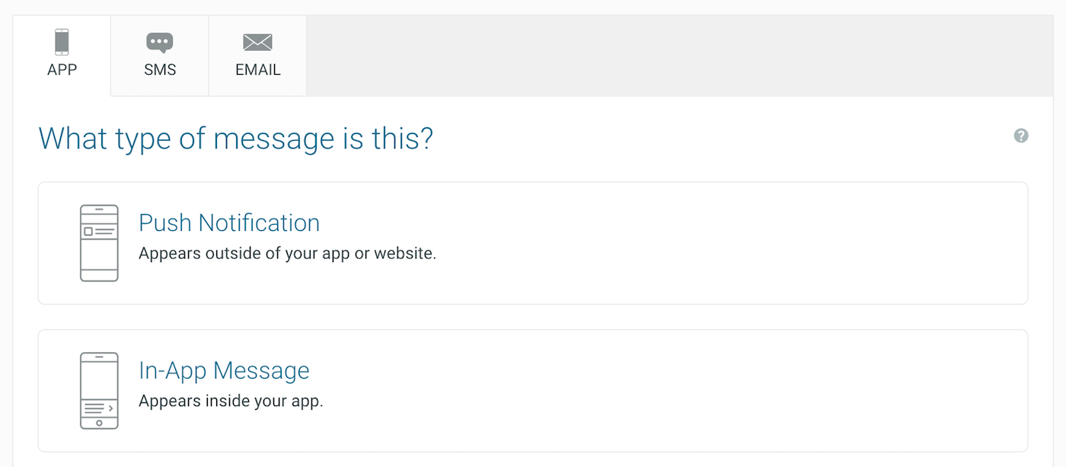Choose the Push Notification title

[x=229, y=223]
